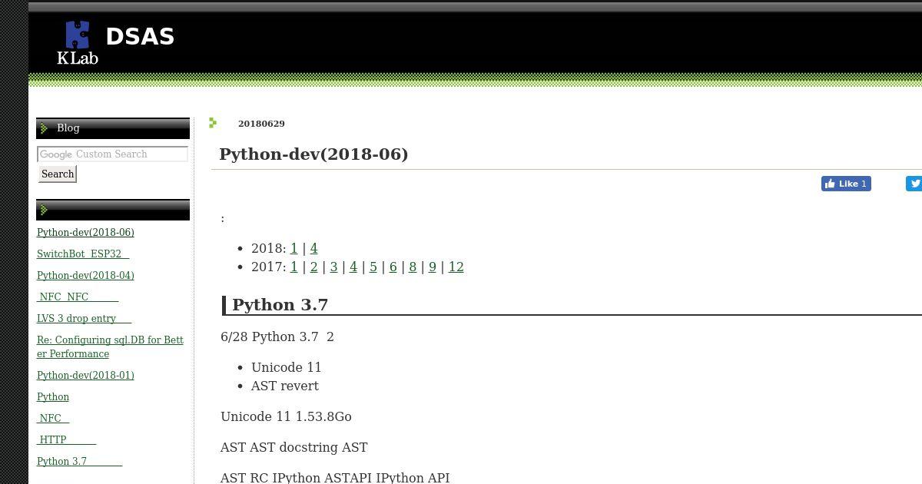Click the Unicode 11 bullet item
The height and width of the screenshot is (484, 922).
tap(287, 368)
